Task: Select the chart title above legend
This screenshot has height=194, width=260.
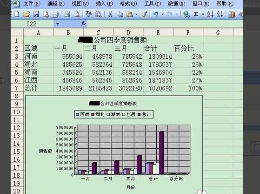Action: [x=113, y=103]
